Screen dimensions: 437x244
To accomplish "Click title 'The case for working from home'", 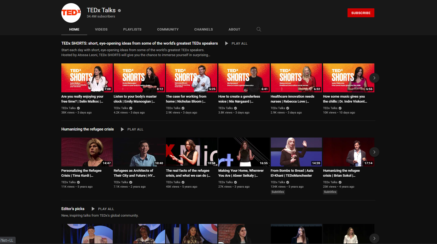I will (186, 99).
